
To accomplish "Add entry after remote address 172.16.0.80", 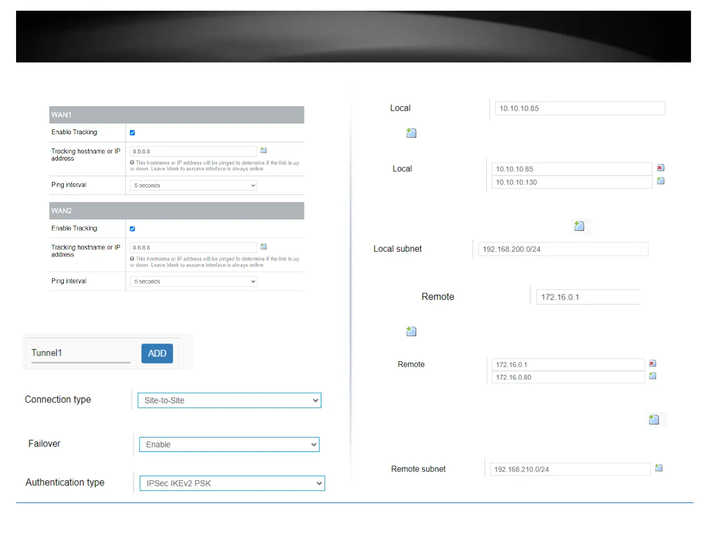I will (652, 376).
